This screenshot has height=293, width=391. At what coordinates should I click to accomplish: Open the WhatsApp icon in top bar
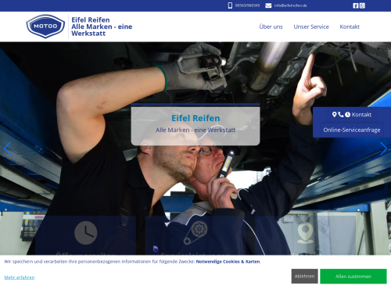click(x=362, y=5)
